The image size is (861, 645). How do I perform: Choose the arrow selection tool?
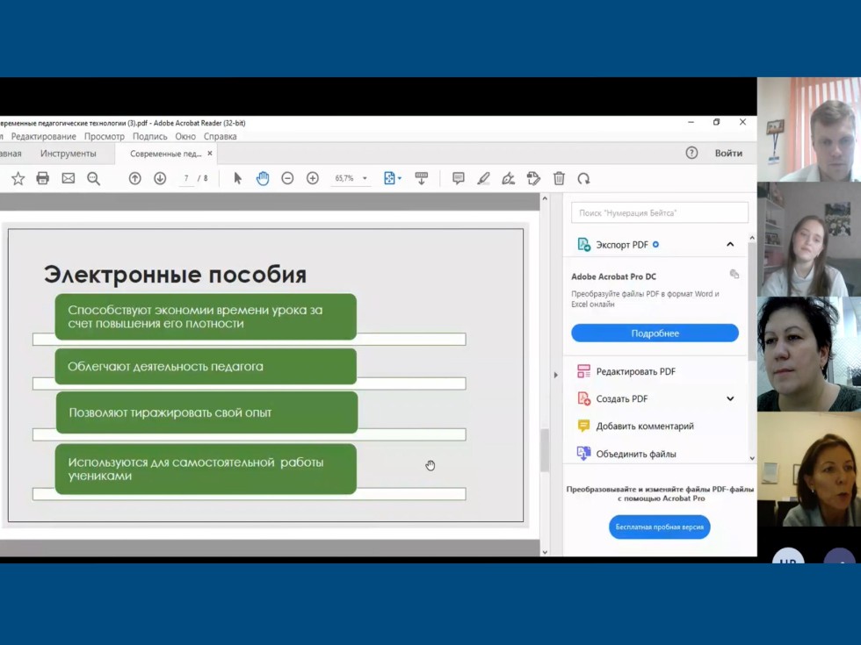click(x=237, y=178)
